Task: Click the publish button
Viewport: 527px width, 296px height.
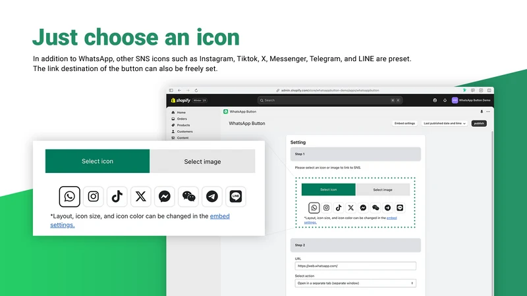Action: click(x=479, y=124)
